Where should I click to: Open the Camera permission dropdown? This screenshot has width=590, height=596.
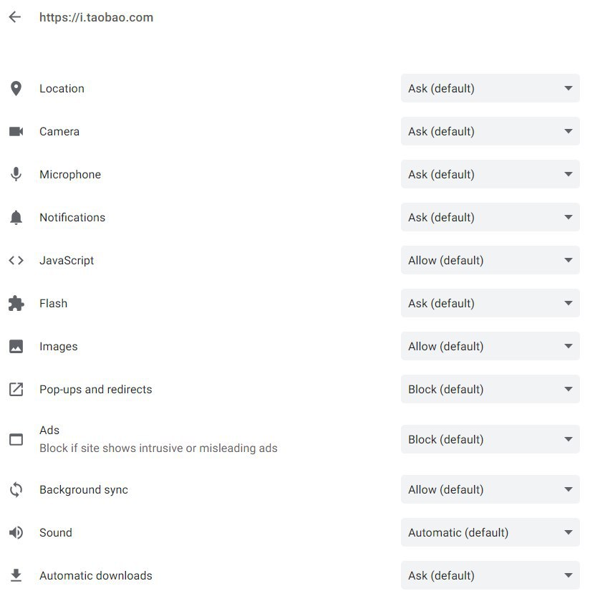click(490, 132)
